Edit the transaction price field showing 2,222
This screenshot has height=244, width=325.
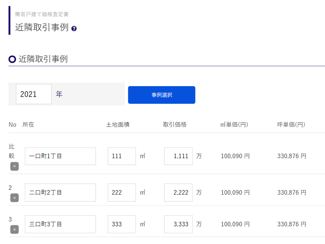coord(178,192)
